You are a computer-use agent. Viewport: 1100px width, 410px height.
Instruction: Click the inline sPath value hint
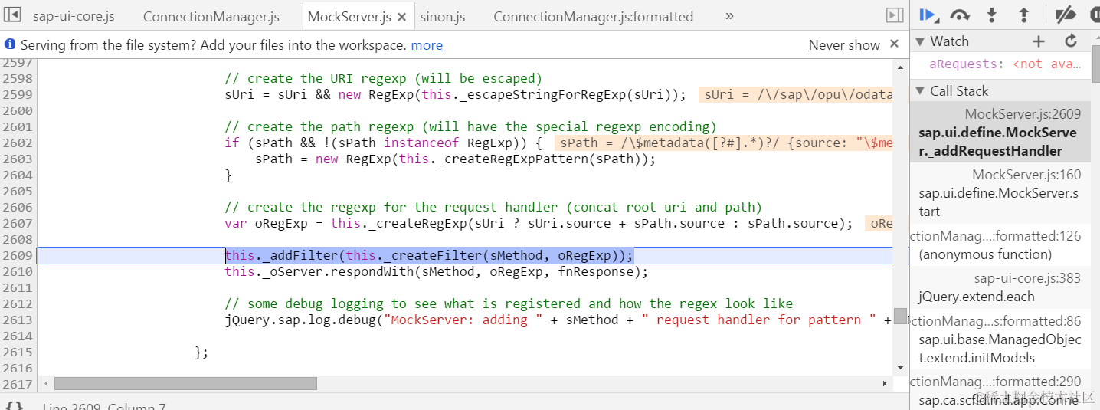click(724, 143)
